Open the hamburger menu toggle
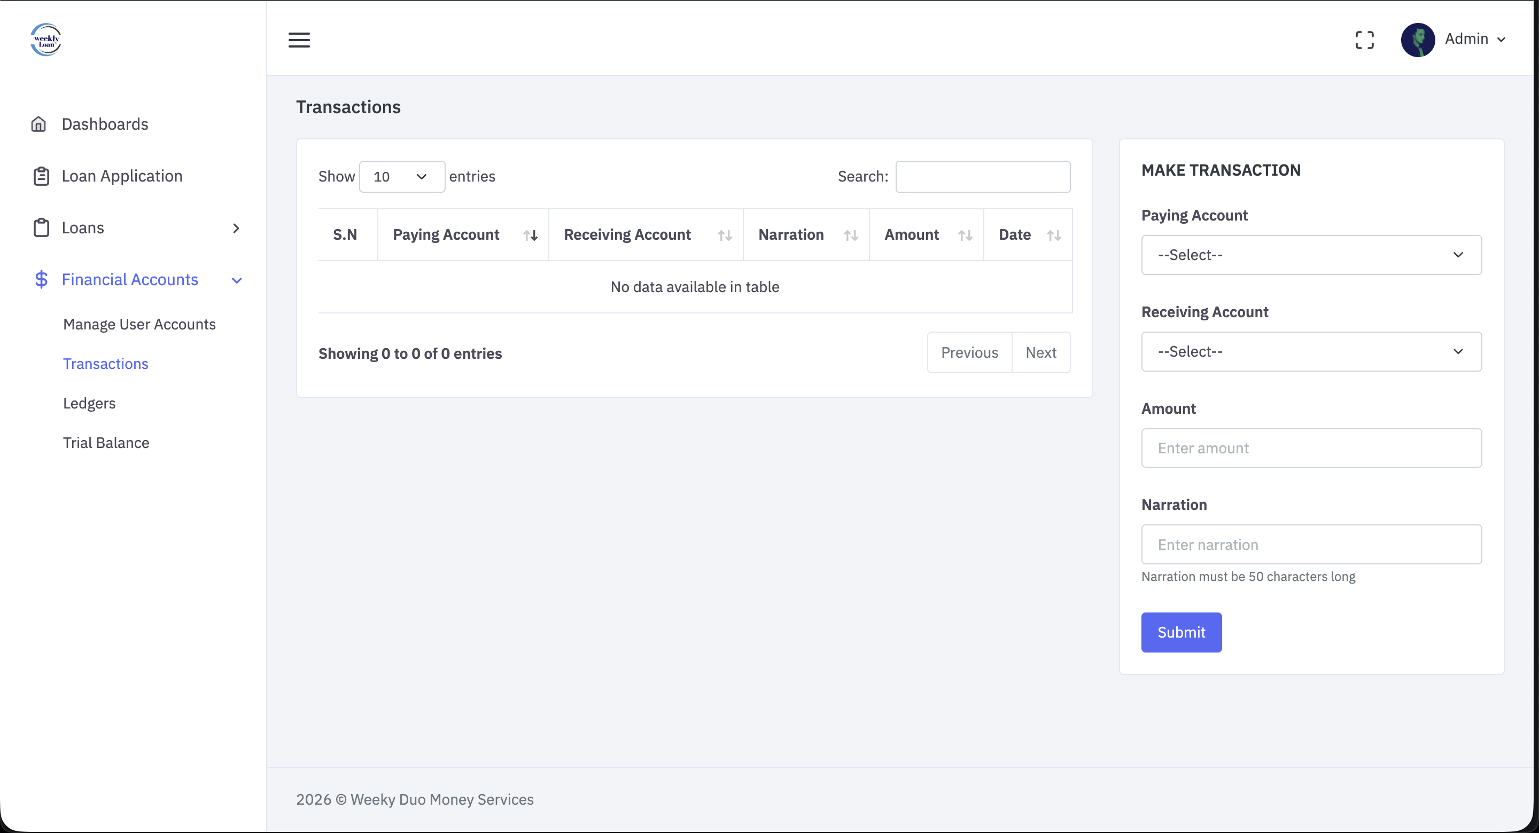Viewport: 1539px width, 833px height. (x=299, y=40)
